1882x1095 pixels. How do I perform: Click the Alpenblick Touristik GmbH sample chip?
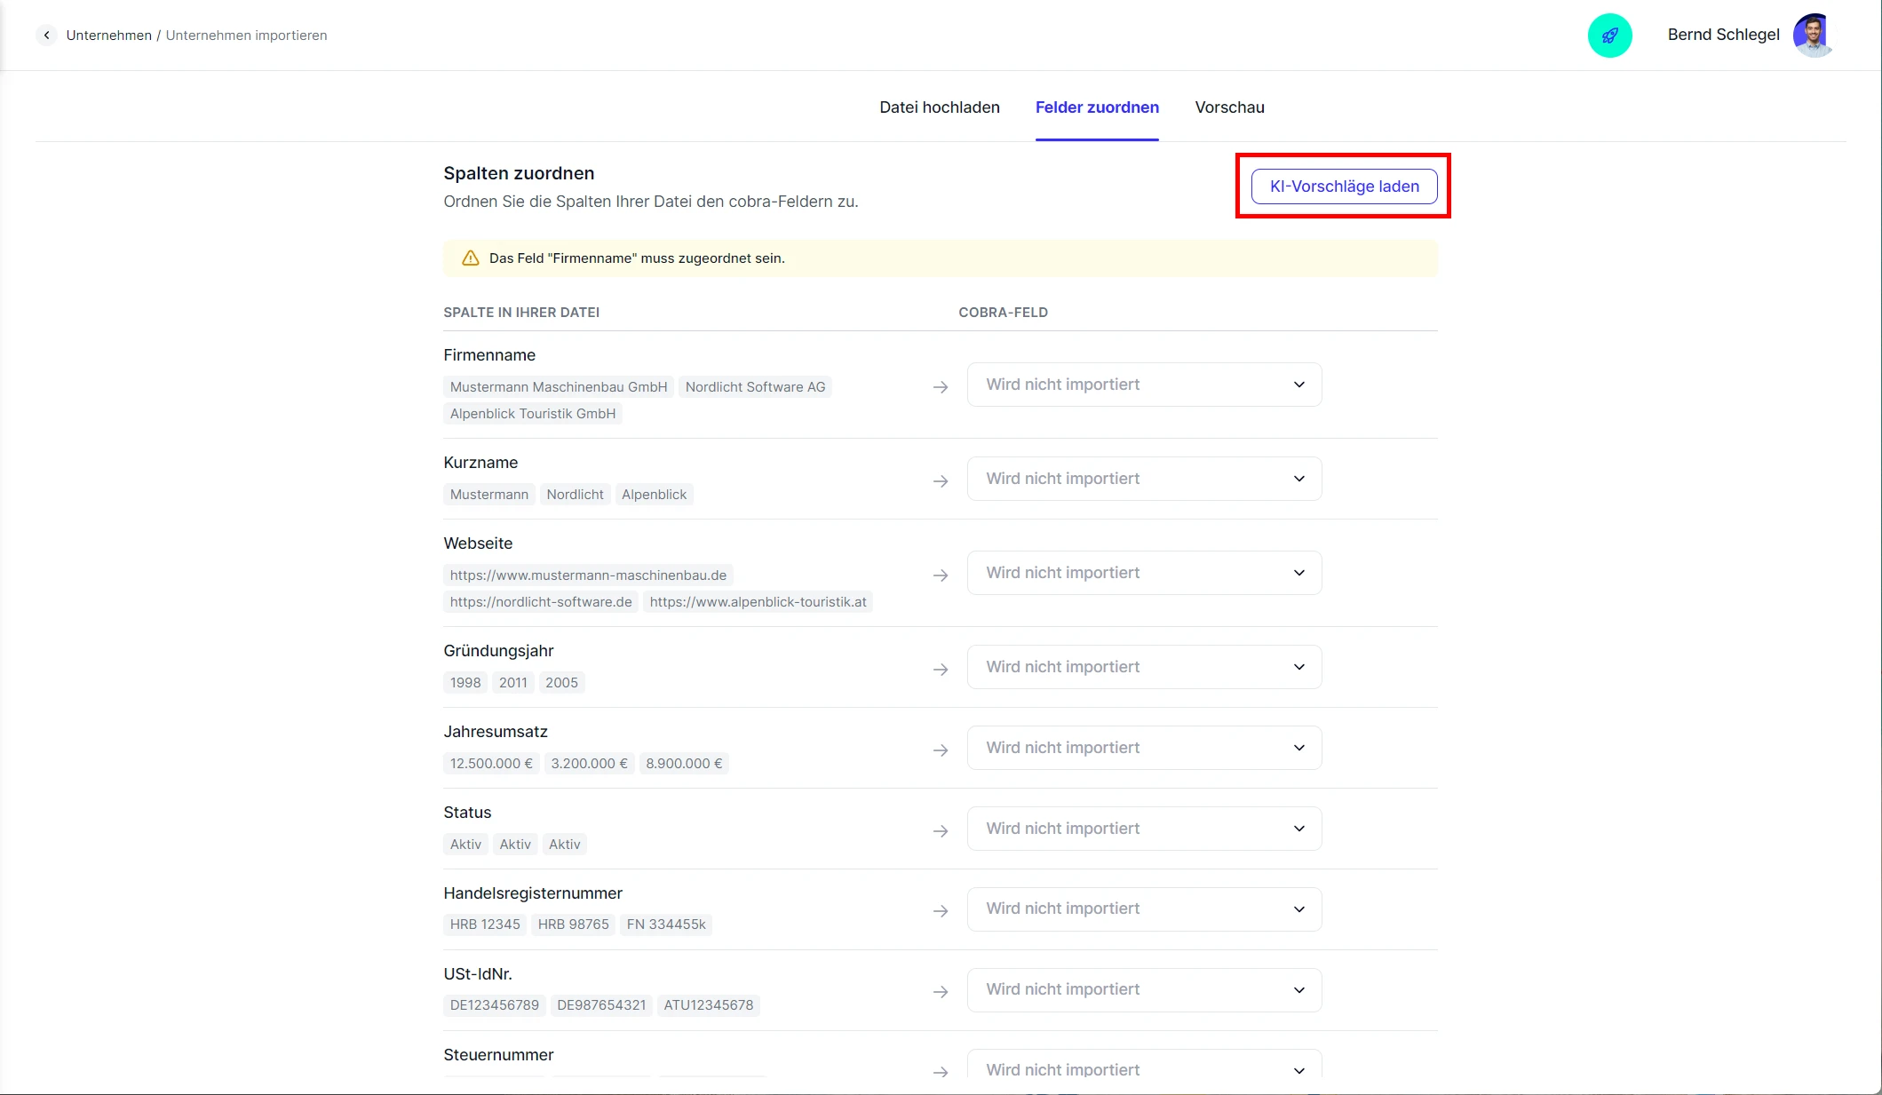[x=532, y=414]
